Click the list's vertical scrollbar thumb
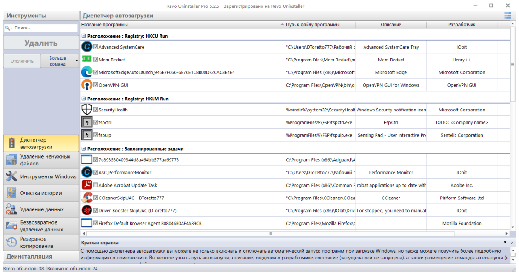Screen dimensions: 519x275 click(x=513, y=64)
